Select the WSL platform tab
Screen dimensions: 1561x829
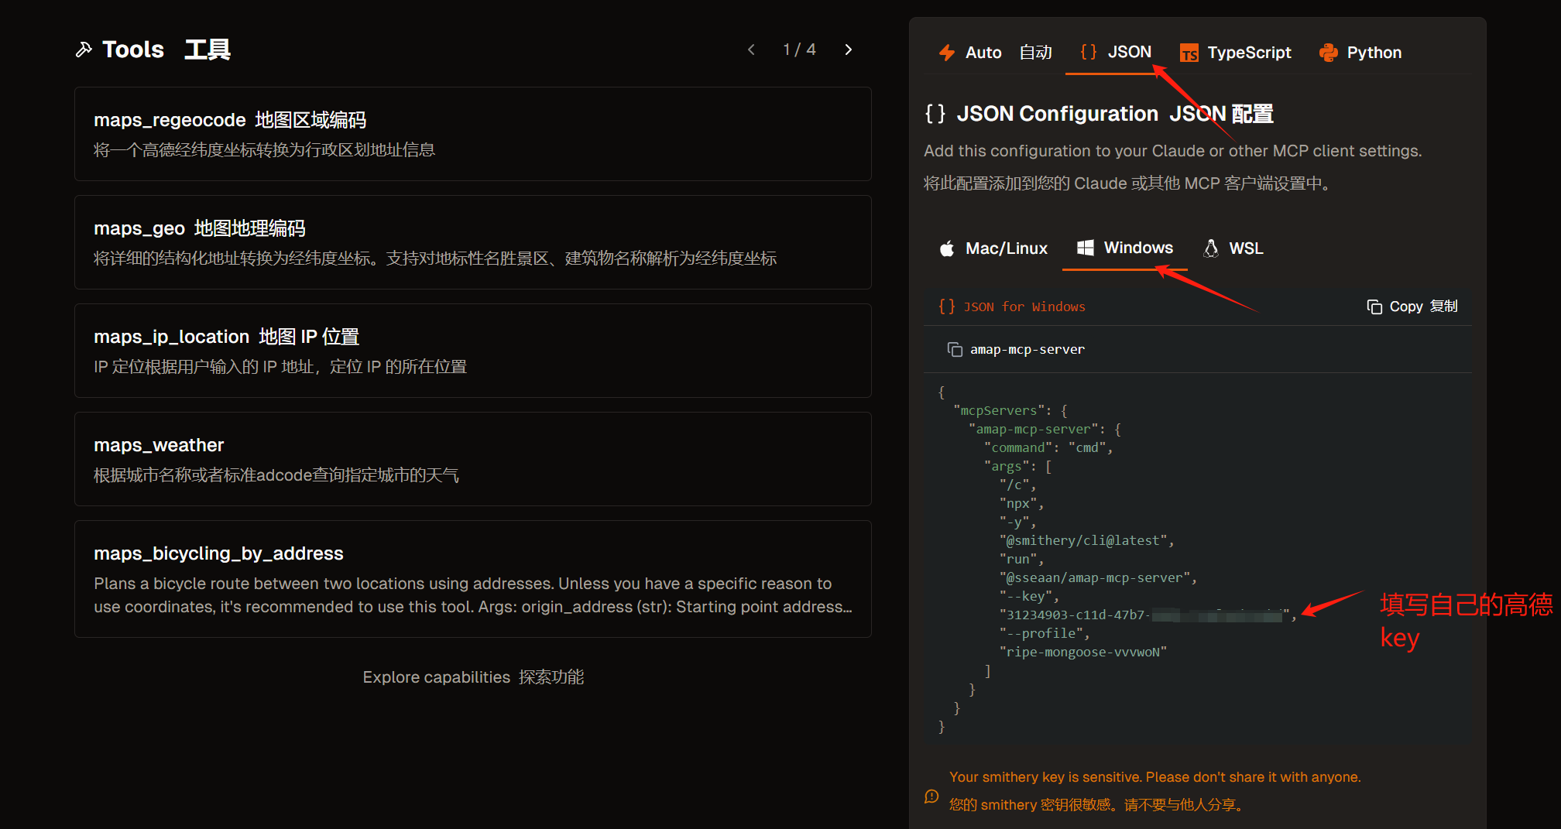pyautogui.click(x=1233, y=248)
